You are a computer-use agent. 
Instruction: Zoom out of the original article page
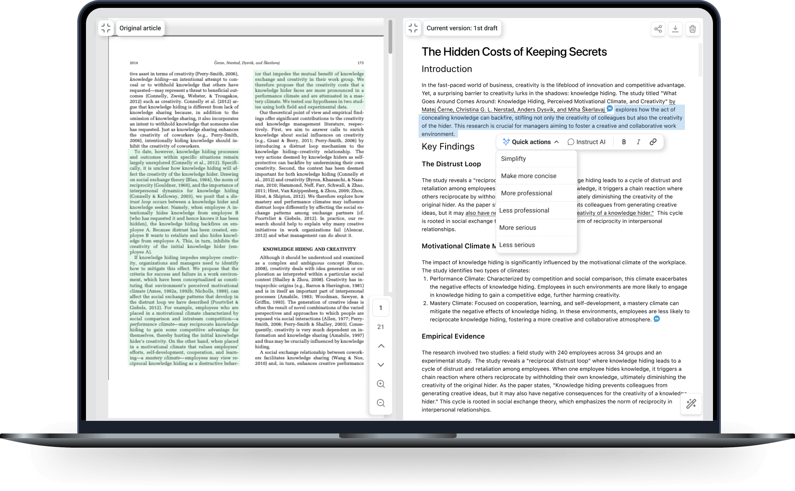(x=380, y=403)
